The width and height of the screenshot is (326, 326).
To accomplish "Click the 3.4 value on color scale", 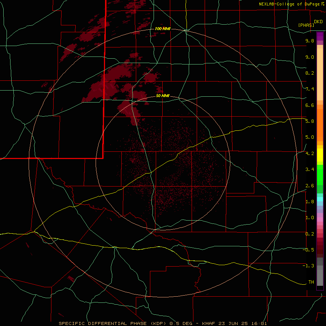I will coord(310,170).
